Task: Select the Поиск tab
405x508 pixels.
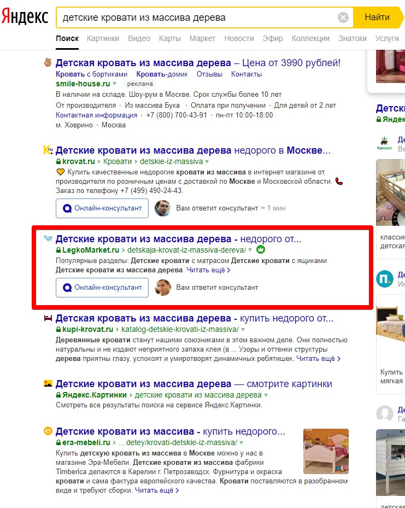Action: [x=67, y=38]
